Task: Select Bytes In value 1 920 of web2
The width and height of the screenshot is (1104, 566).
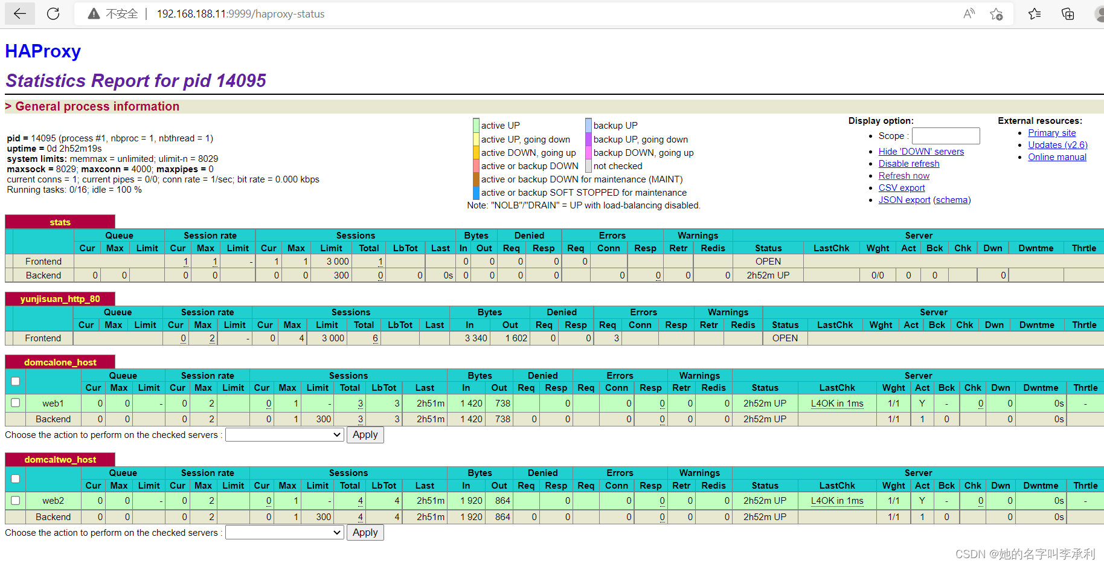Action: click(471, 500)
